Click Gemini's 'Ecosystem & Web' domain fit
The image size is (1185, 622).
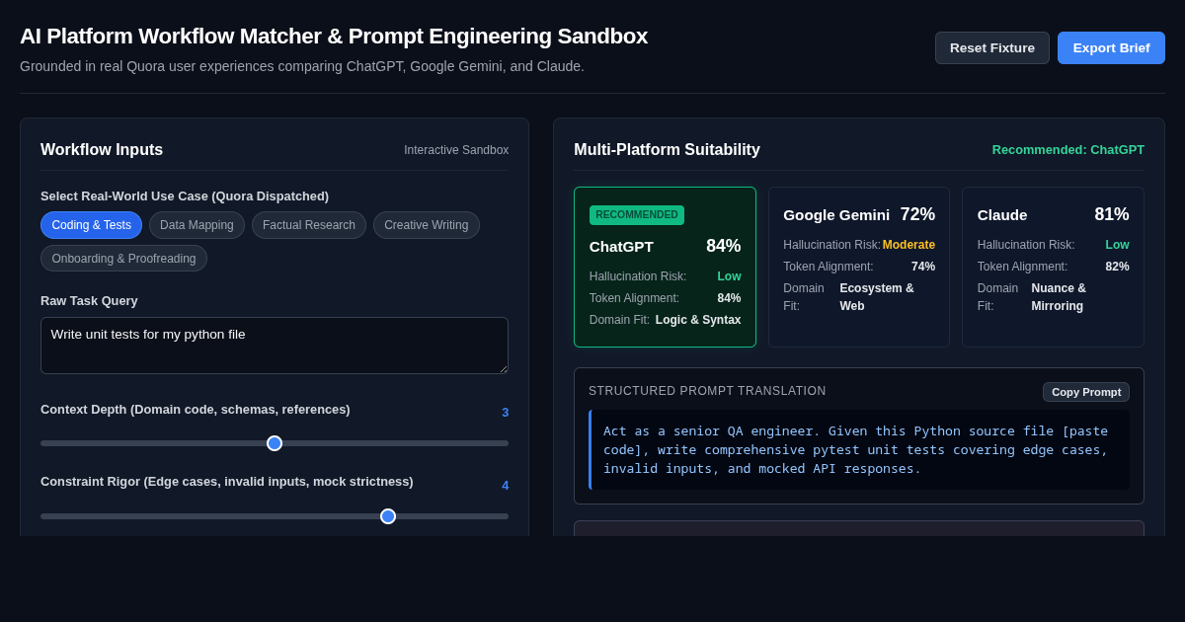pos(877,297)
